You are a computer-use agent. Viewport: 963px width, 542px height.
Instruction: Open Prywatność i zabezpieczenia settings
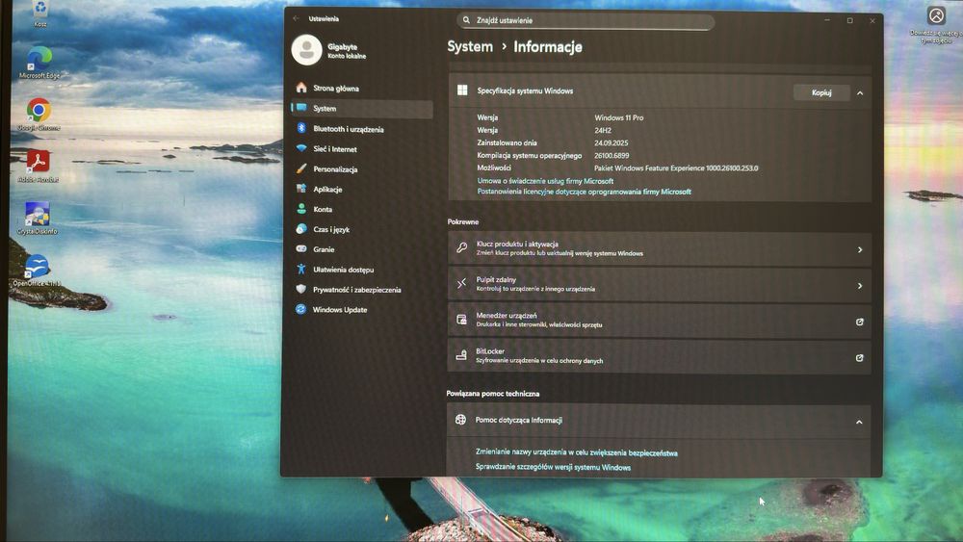(x=362, y=290)
